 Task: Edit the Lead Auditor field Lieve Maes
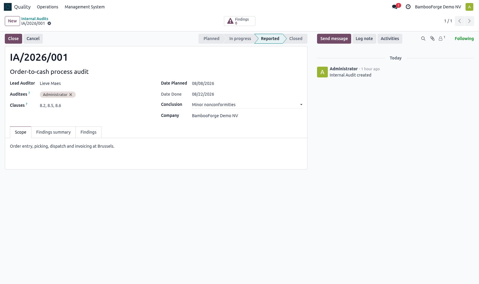[96, 83]
